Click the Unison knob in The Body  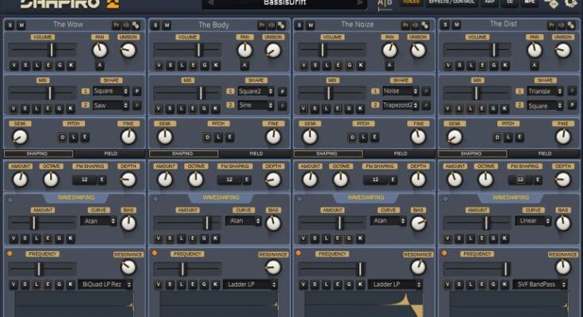(273, 51)
